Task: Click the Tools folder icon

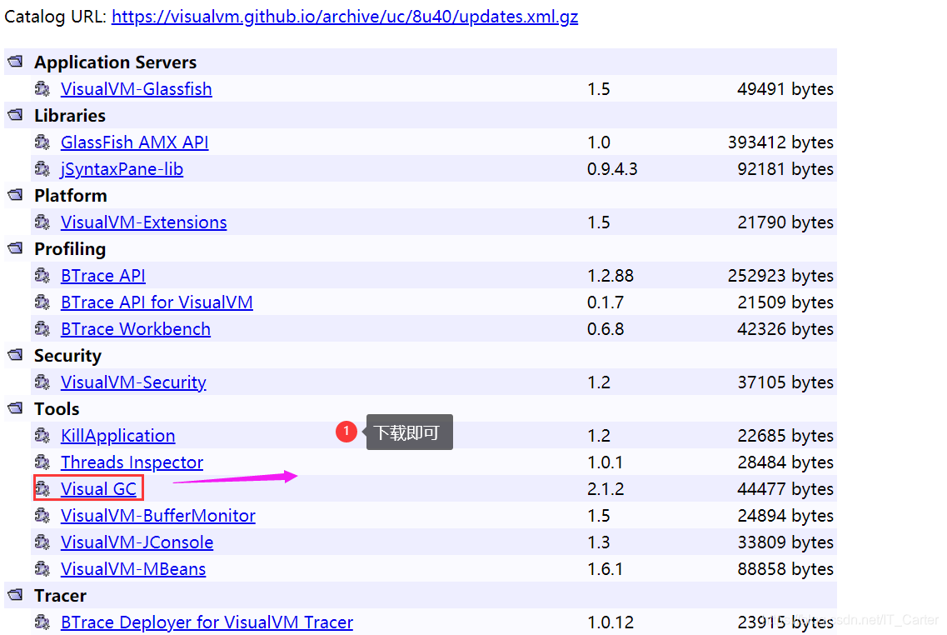Action: [15, 408]
